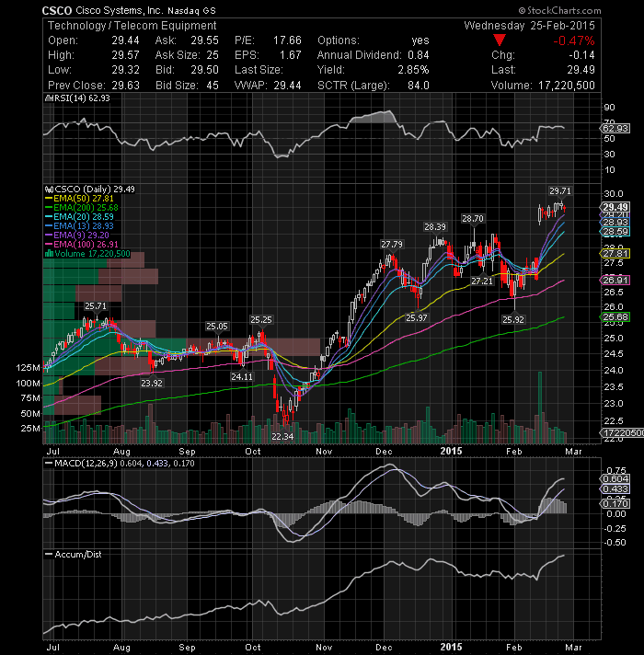The height and width of the screenshot is (655, 644).
Task: Click the Volume value 17,220,500 in header
Action: click(567, 86)
